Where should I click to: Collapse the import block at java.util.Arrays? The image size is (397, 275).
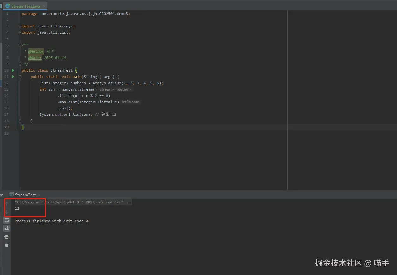[20, 26]
